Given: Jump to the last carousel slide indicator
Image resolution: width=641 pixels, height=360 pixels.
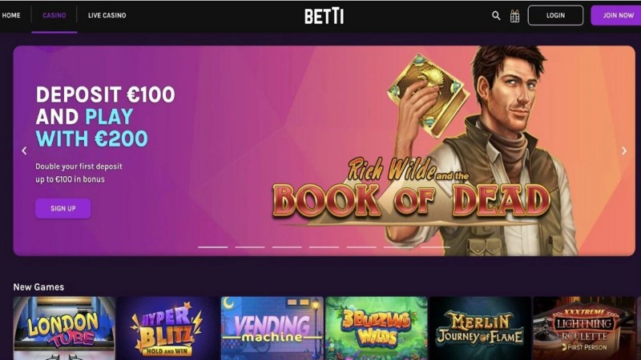Looking at the screenshot, I should [x=435, y=247].
